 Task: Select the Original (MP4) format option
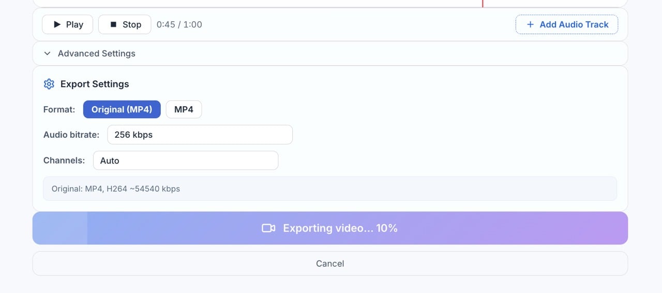click(x=122, y=109)
